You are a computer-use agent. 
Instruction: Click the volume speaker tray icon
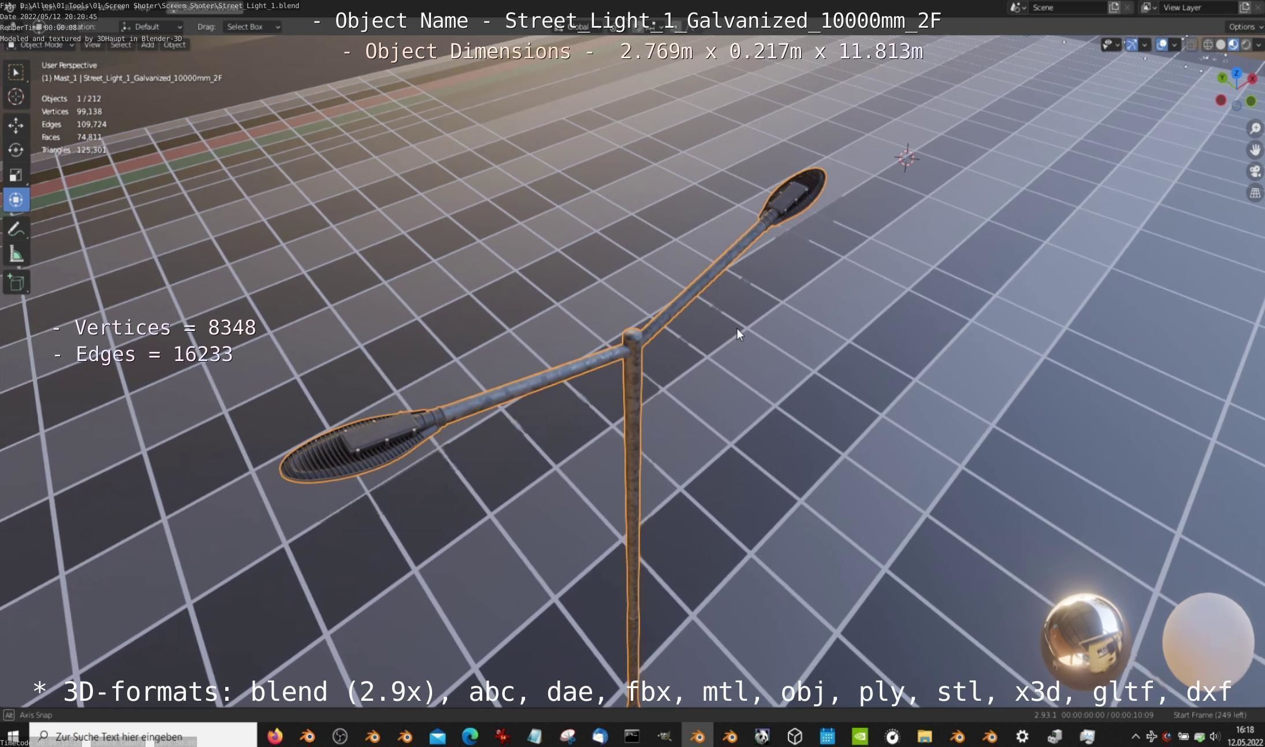tap(1215, 736)
